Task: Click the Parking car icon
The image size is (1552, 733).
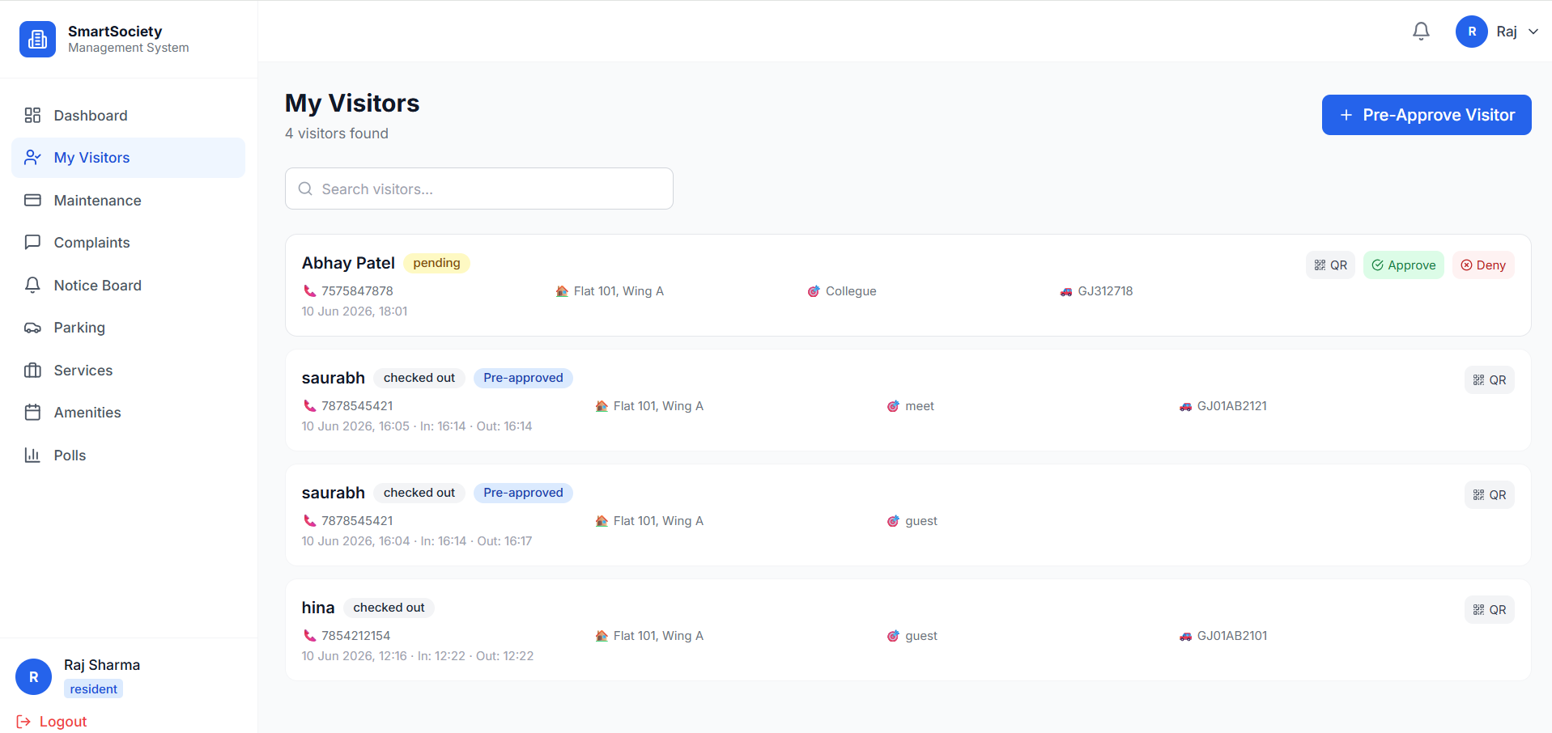Action: click(x=32, y=328)
